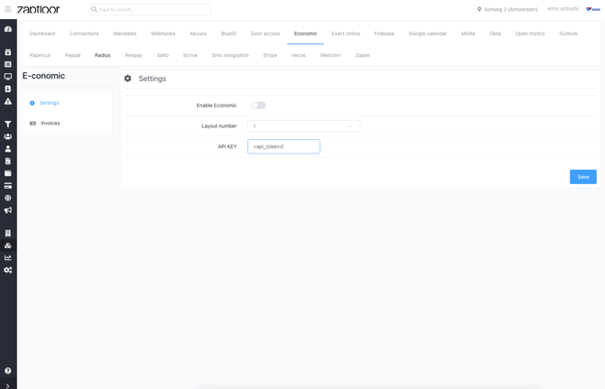Open the Stripe integration tab
605x389 pixels.
pos(270,55)
